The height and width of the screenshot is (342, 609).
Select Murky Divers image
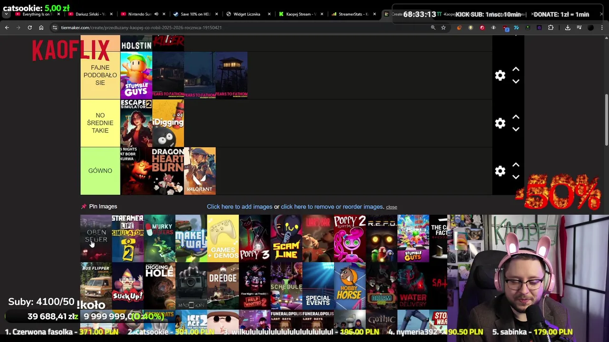(159, 238)
